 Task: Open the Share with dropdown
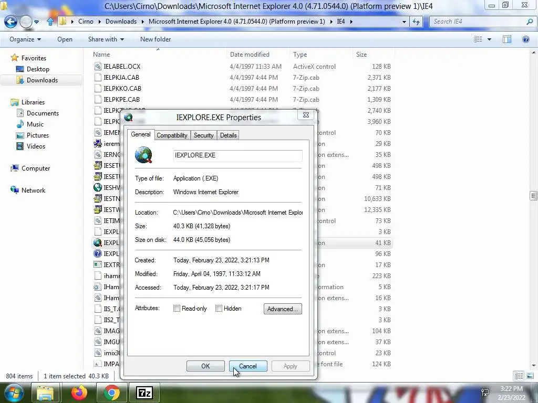pyautogui.click(x=106, y=39)
